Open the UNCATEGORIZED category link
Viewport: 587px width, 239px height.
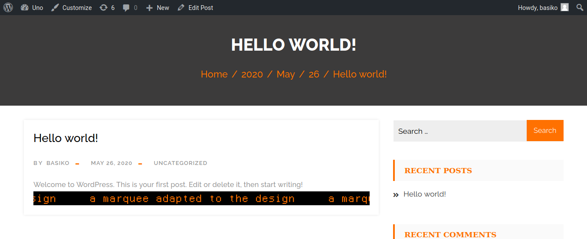tap(180, 163)
